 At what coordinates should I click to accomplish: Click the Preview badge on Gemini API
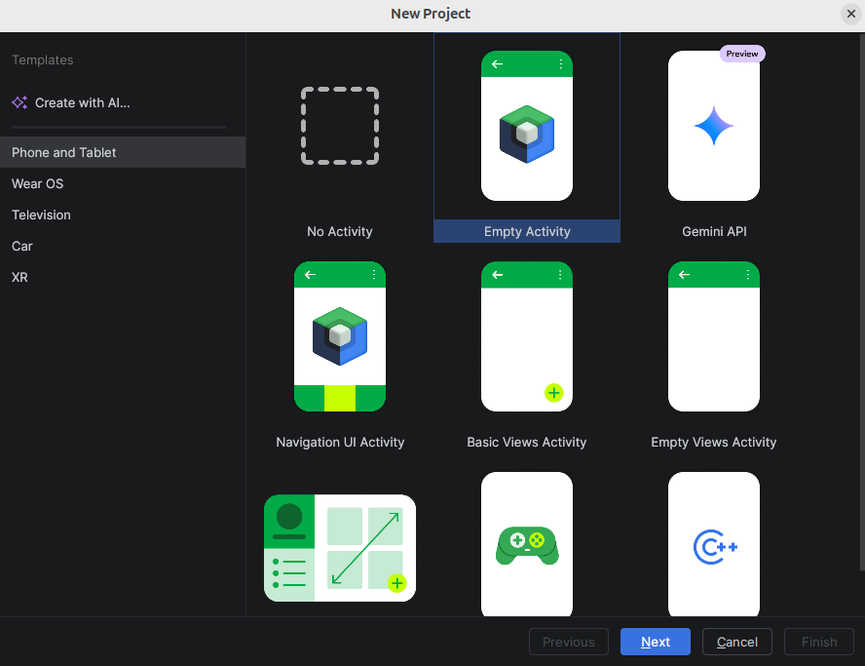pyautogui.click(x=742, y=54)
